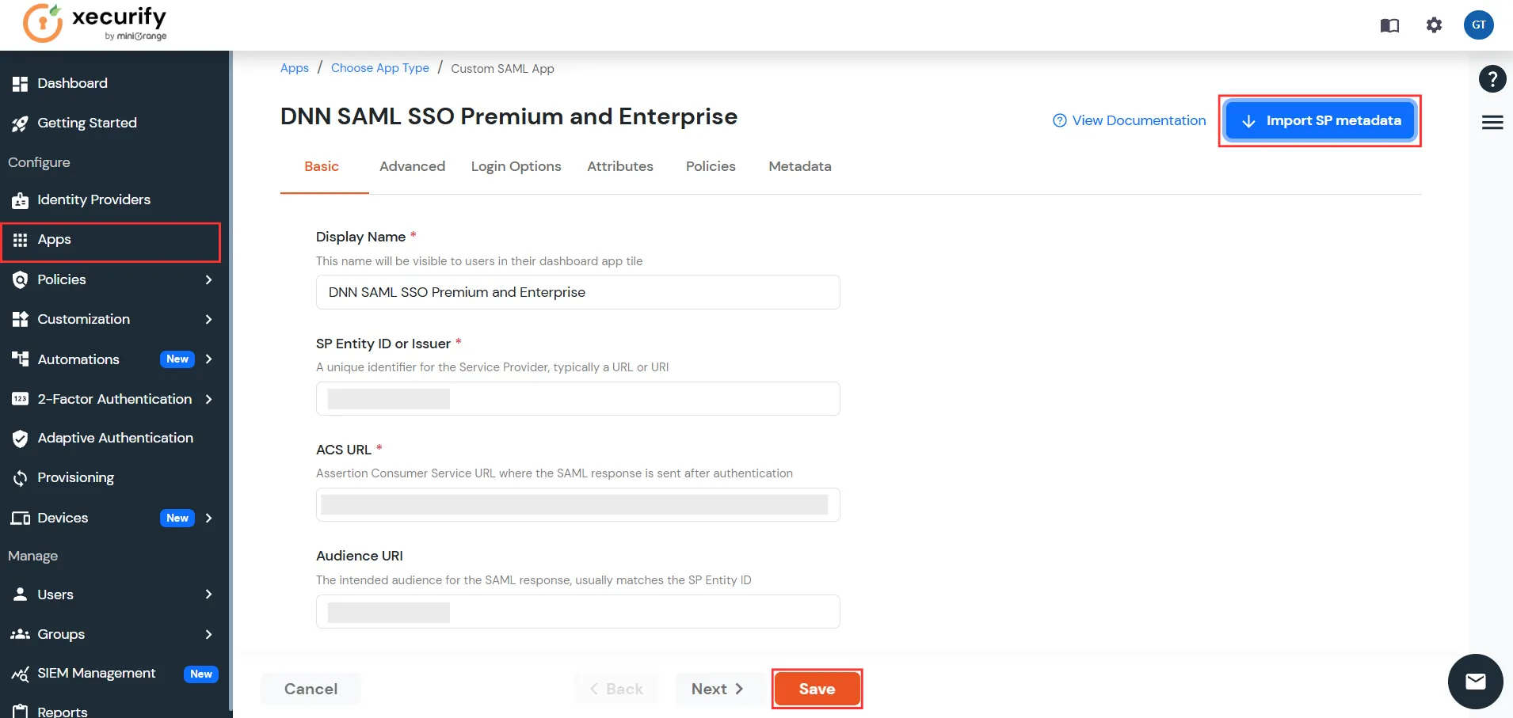Click the Back button
Screen dimensions: 1513x718
616,689
